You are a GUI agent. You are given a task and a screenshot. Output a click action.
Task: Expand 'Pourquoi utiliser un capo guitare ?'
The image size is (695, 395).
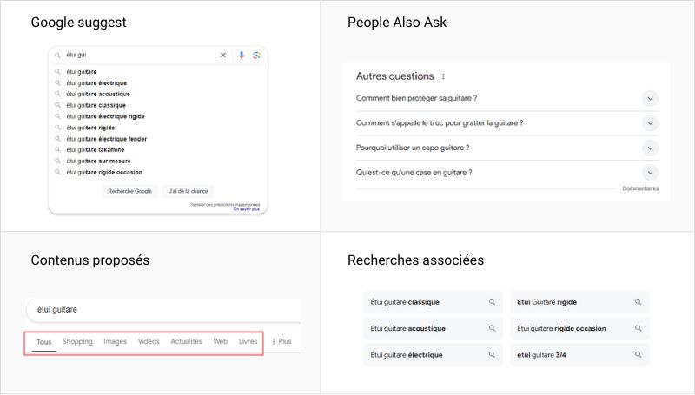[650, 148]
